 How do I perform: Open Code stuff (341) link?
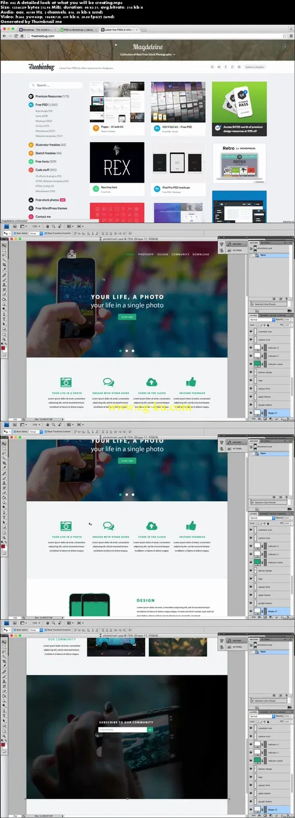pyautogui.click(x=46, y=170)
